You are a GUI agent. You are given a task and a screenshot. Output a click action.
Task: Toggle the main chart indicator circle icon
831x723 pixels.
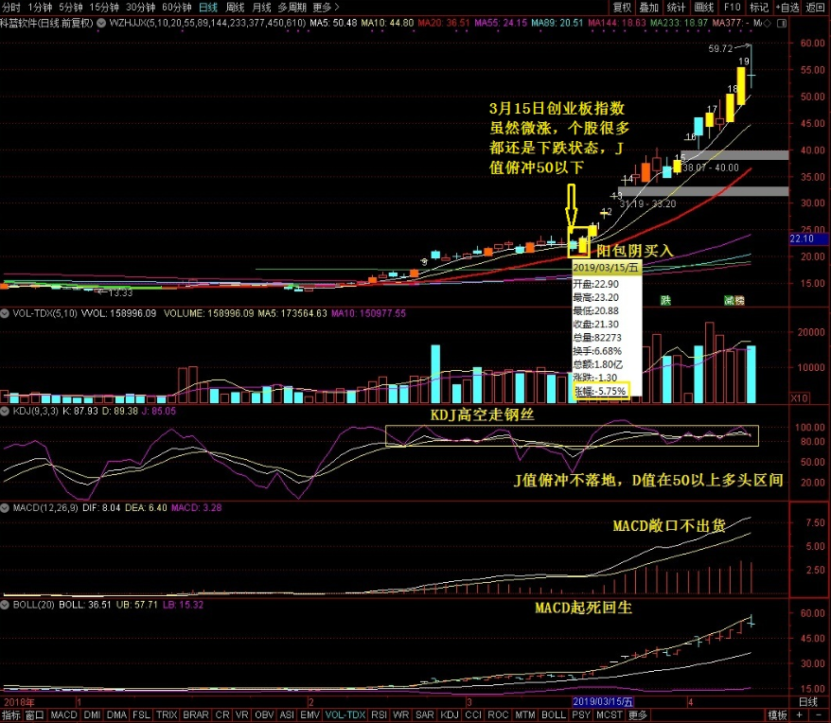pos(100,23)
